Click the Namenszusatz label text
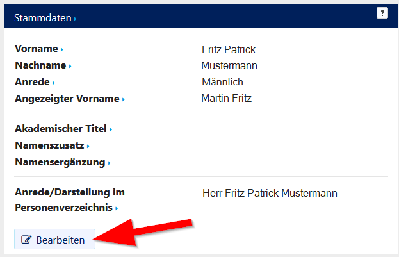 (49, 145)
